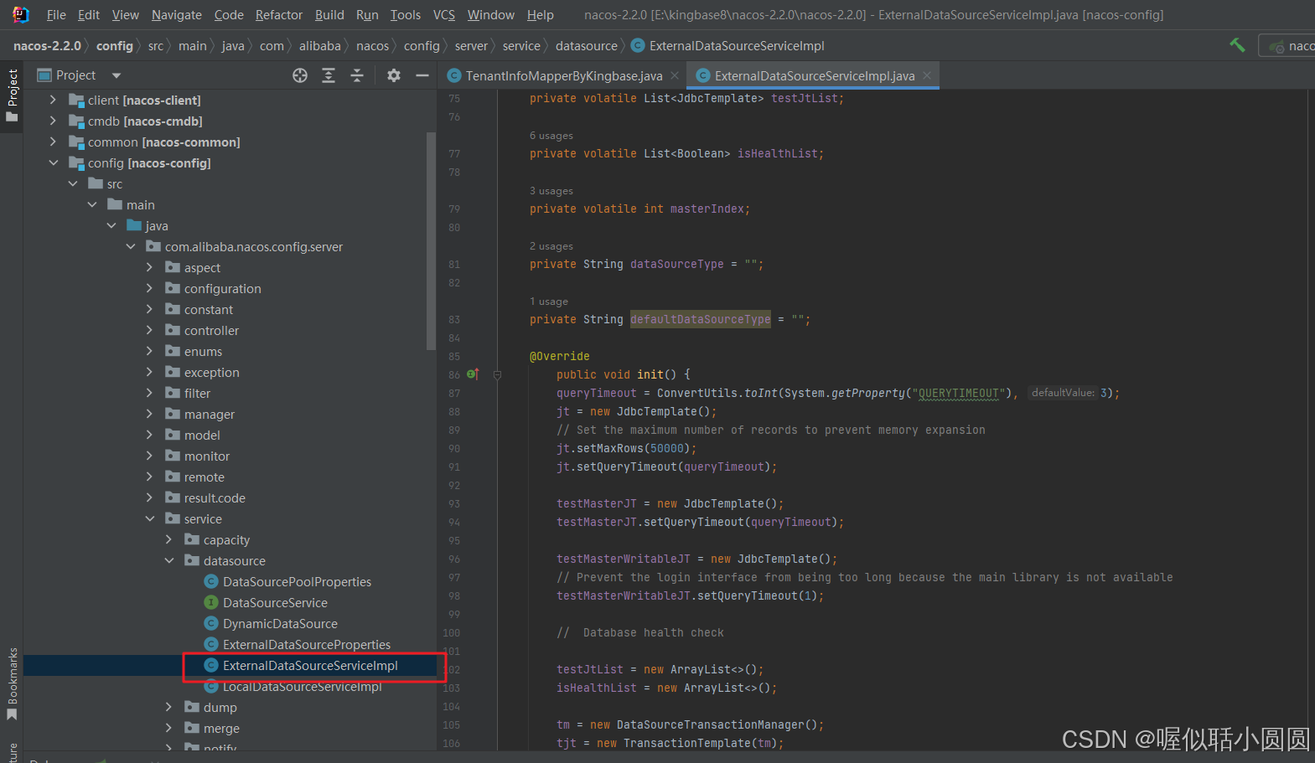Select ExternalDataSourceServiceImpl in project tree

310,666
